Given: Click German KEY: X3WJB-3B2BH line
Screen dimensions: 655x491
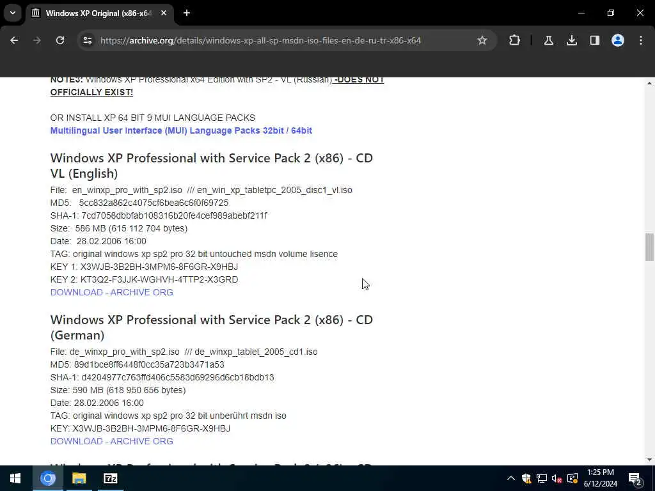Looking at the screenshot, I should 140,428.
